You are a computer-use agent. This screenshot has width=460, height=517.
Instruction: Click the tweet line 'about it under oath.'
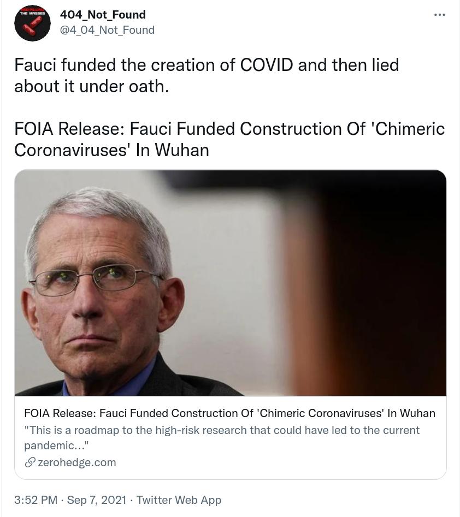click(92, 86)
